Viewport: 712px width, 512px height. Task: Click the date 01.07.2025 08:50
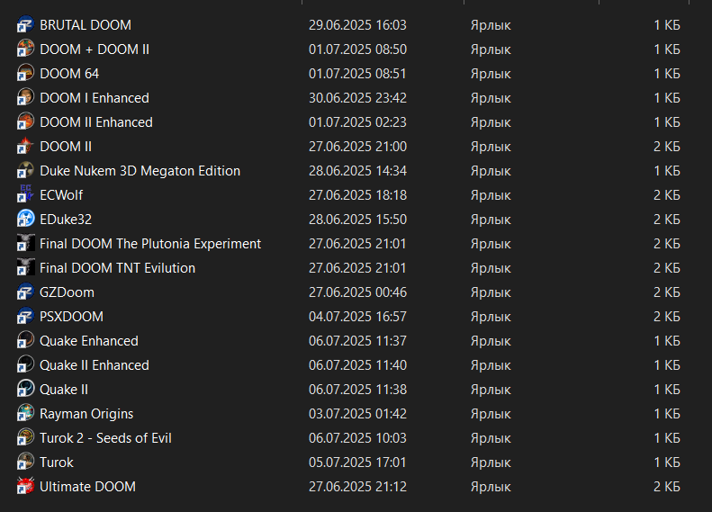point(358,49)
